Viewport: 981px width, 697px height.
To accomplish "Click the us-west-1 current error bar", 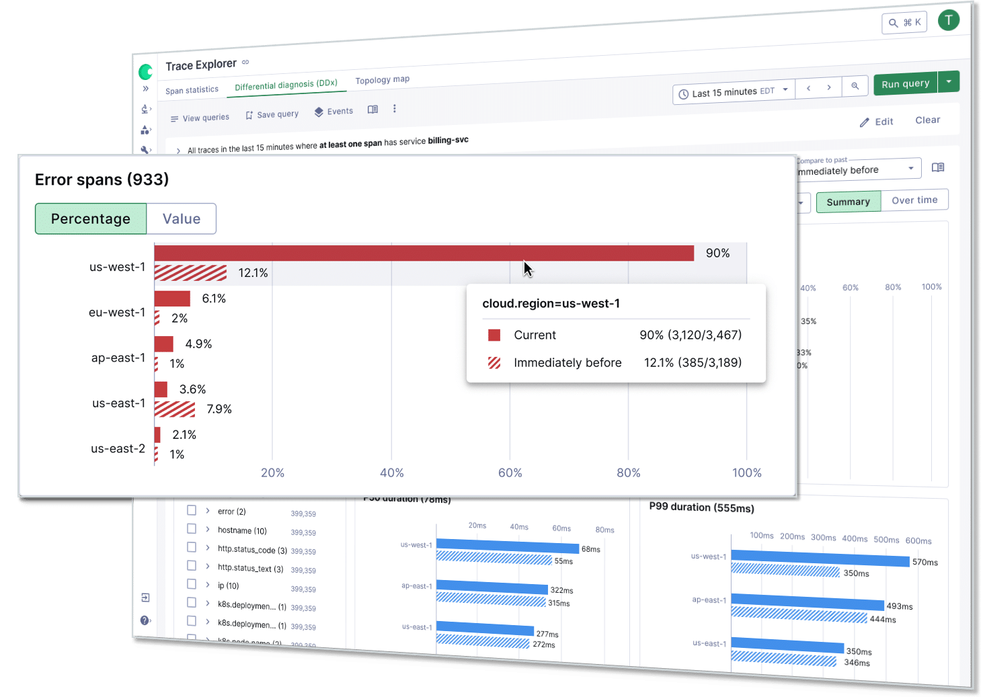I will point(424,253).
